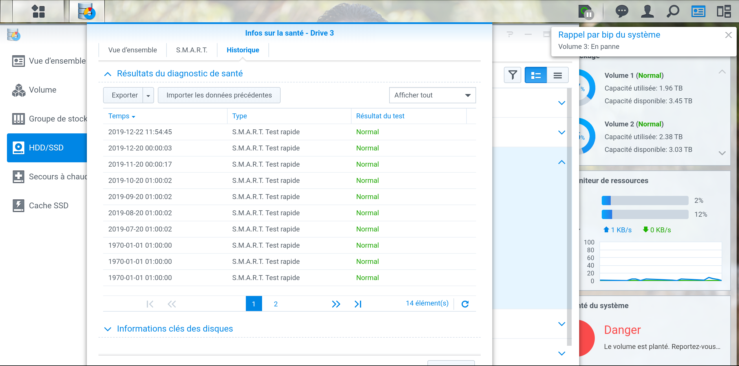The height and width of the screenshot is (366, 739).
Task: Open the DSM main menu icon
Action: 38,12
